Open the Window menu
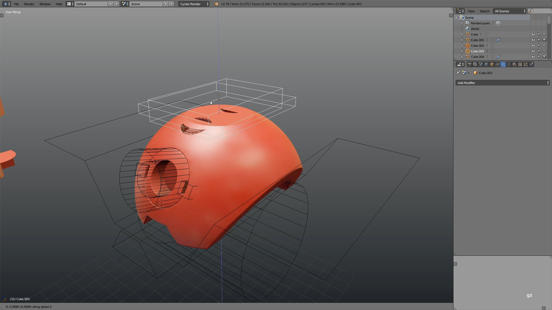552x310 pixels. point(45,4)
